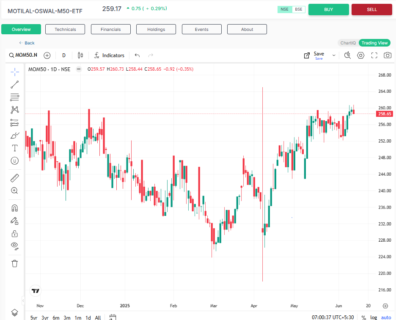Choose the long position forecasting tool
The width and height of the screenshot is (396, 320).
point(15,123)
